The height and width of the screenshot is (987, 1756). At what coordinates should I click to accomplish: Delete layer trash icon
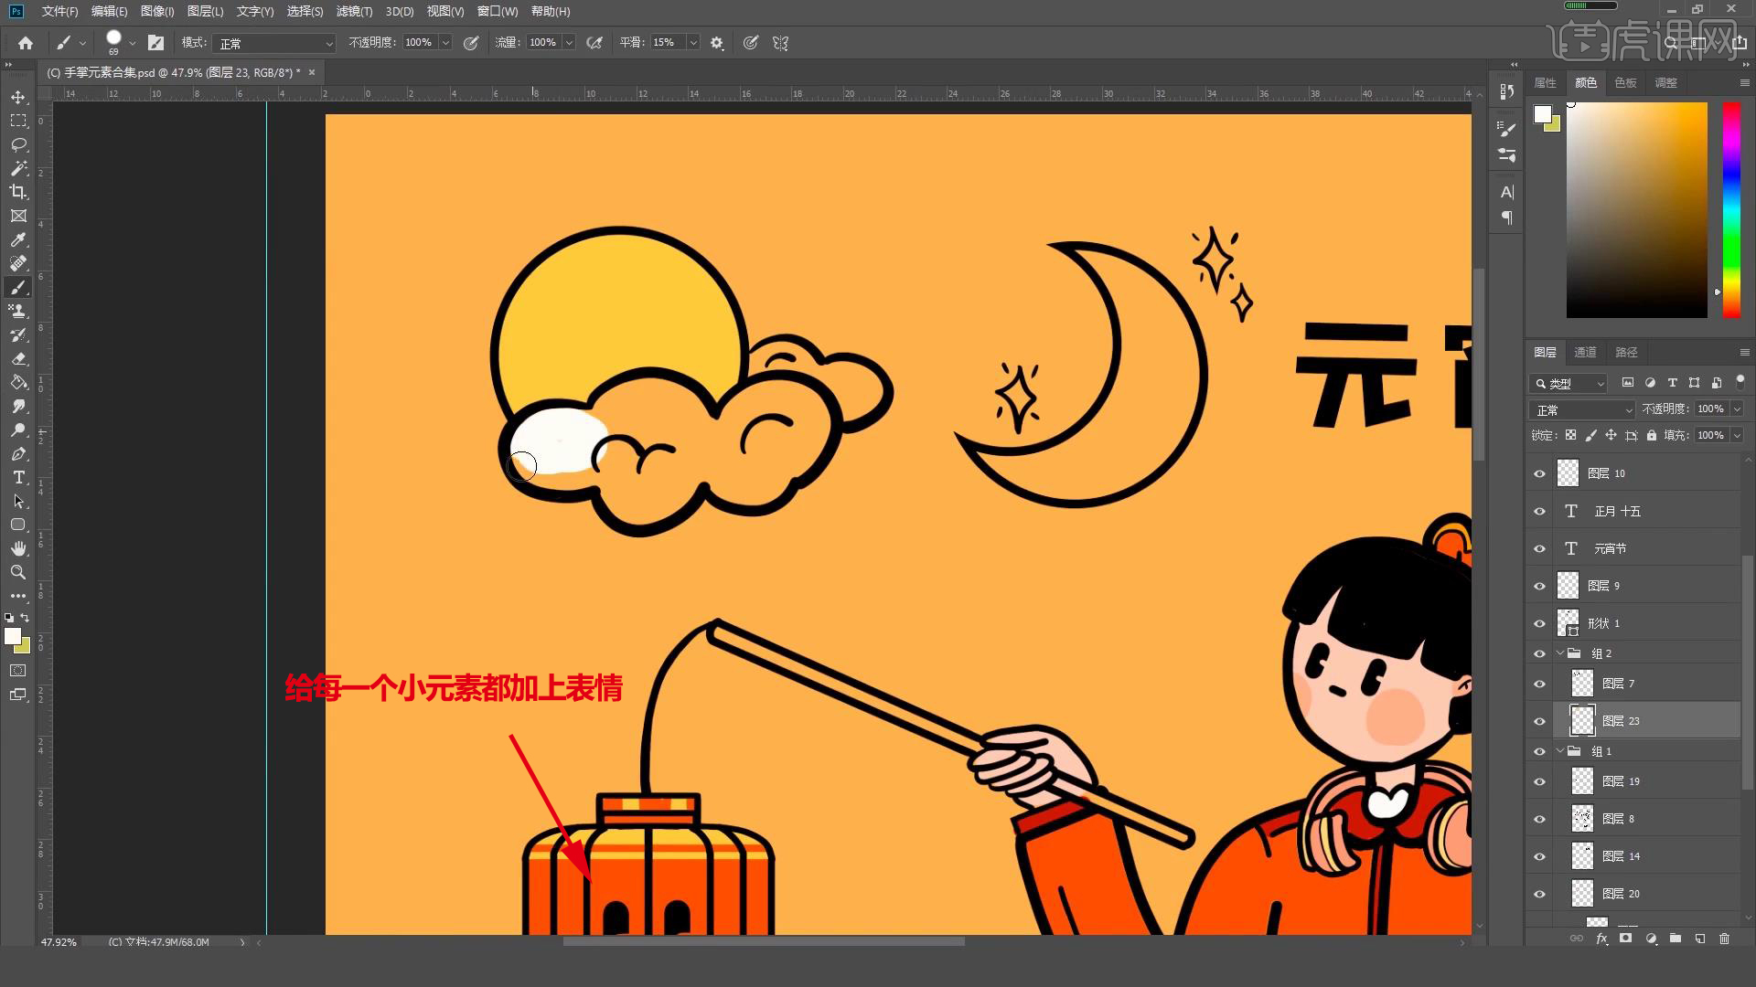tap(1725, 939)
